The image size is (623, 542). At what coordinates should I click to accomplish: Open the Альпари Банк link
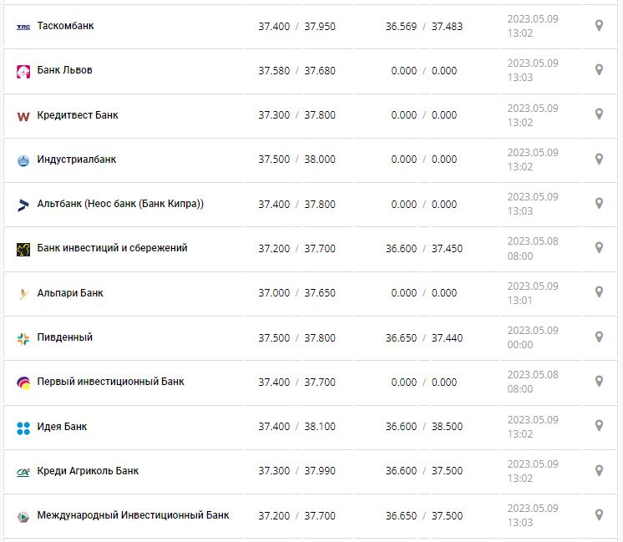[x=70, y=293]
